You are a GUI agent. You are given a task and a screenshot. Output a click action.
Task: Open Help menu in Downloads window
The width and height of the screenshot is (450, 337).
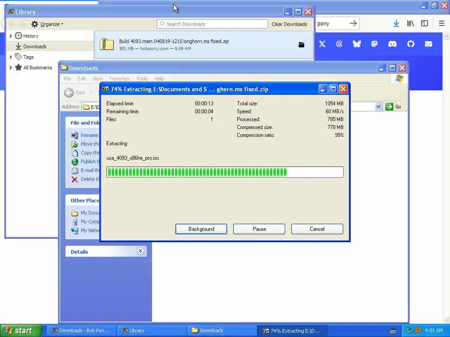click(x=159, y=79)
